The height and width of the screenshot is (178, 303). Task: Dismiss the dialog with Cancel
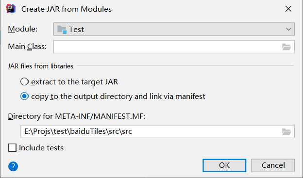click(273, 165)
